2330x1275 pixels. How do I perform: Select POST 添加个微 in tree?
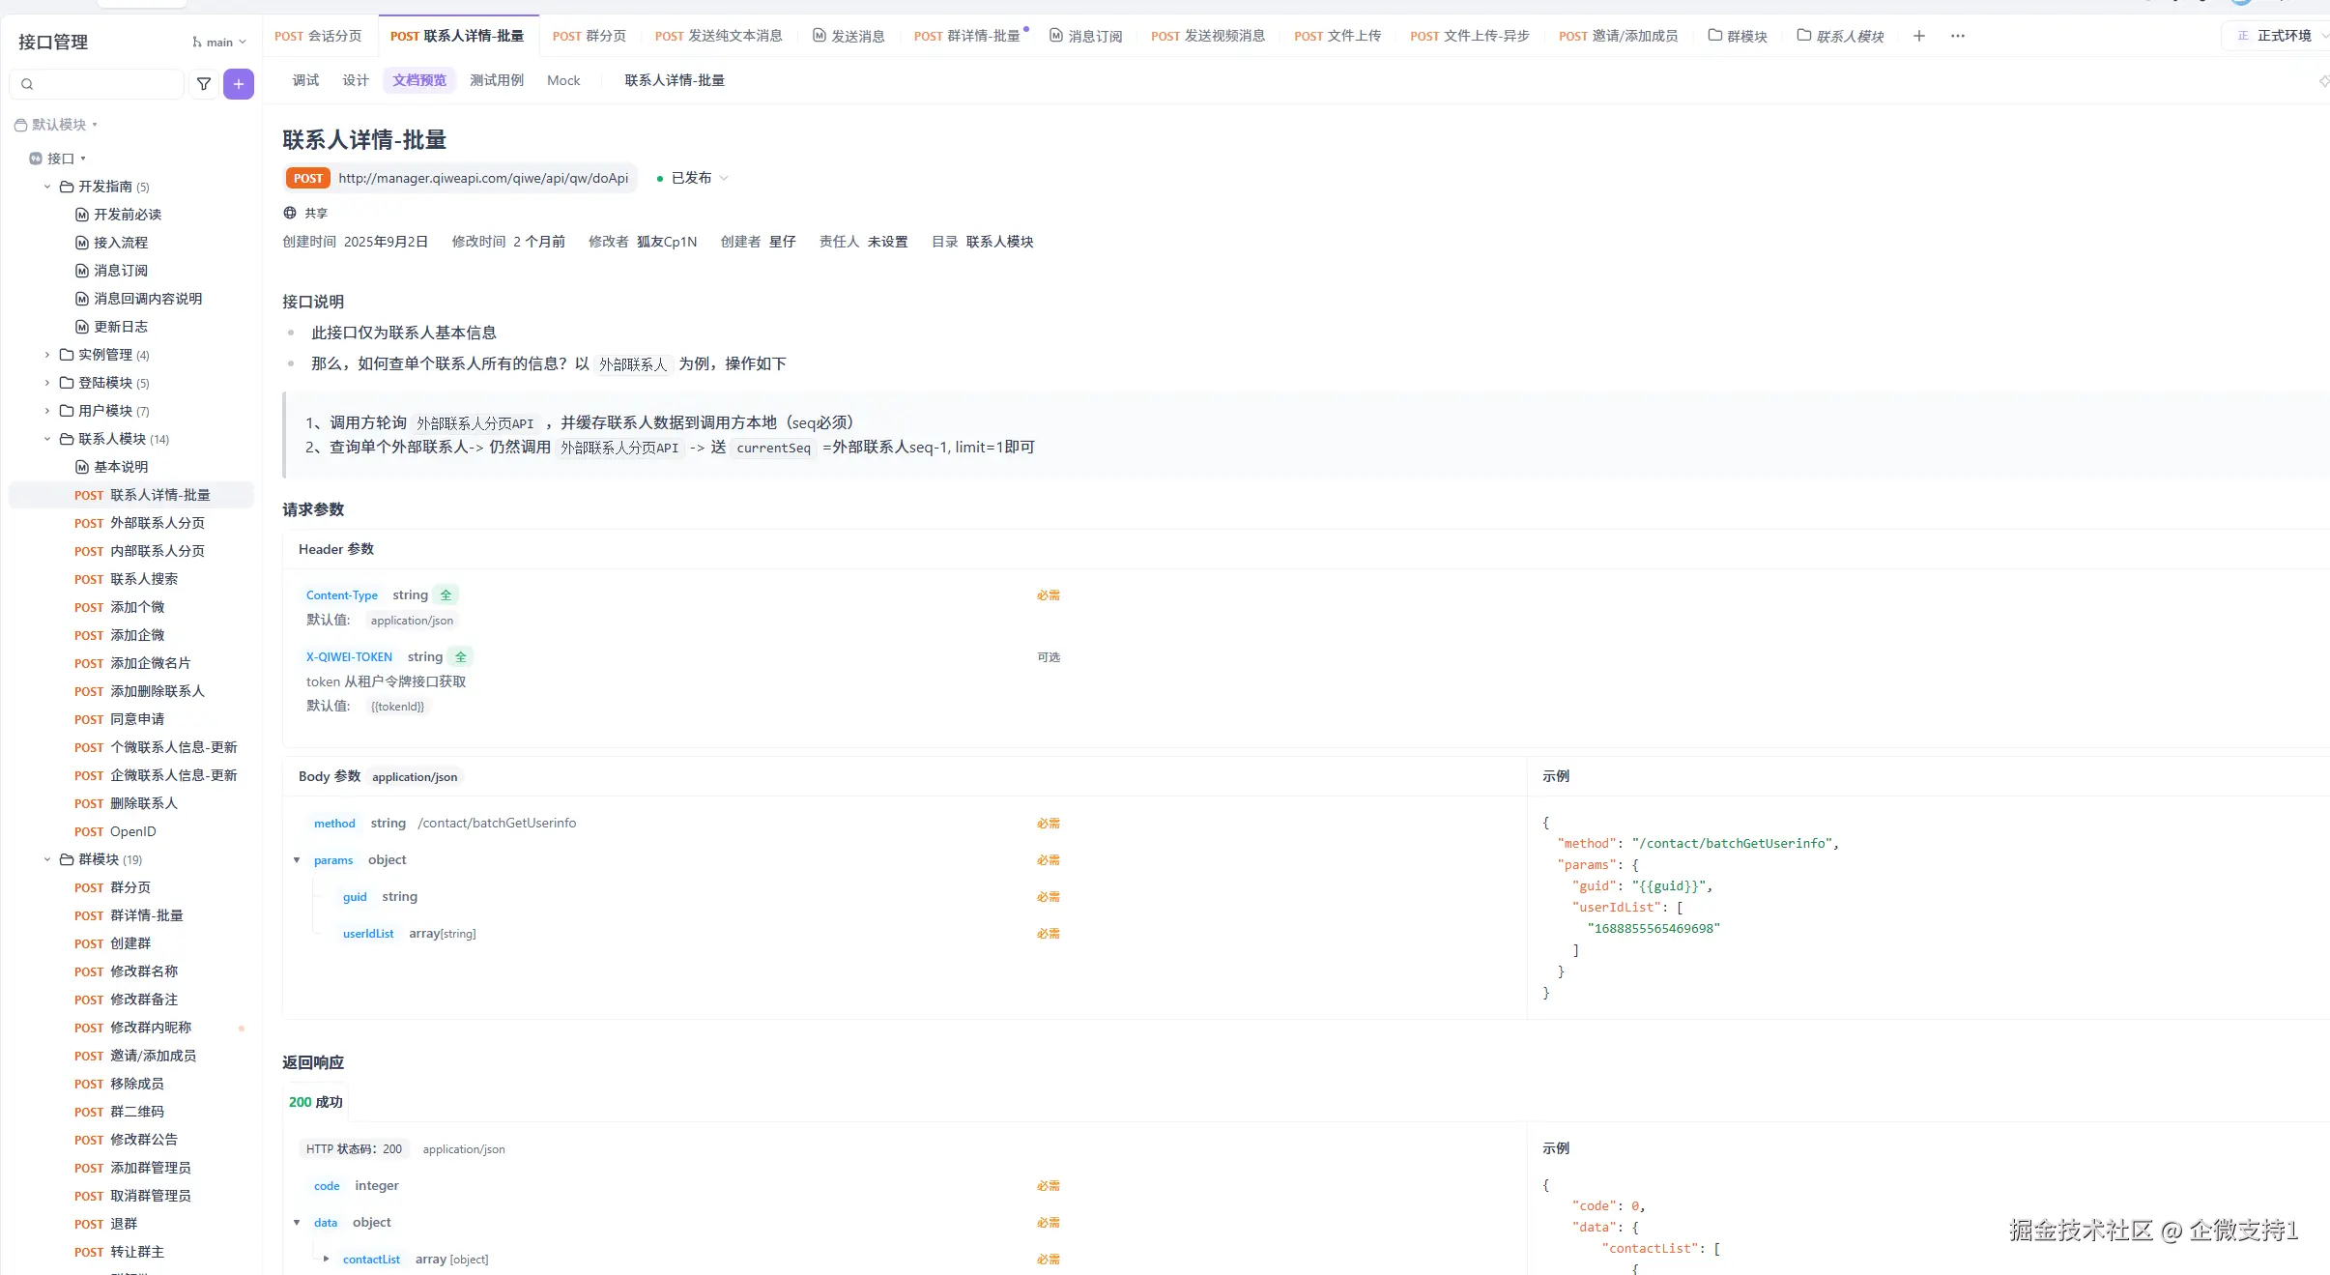(x=119, y=607)
